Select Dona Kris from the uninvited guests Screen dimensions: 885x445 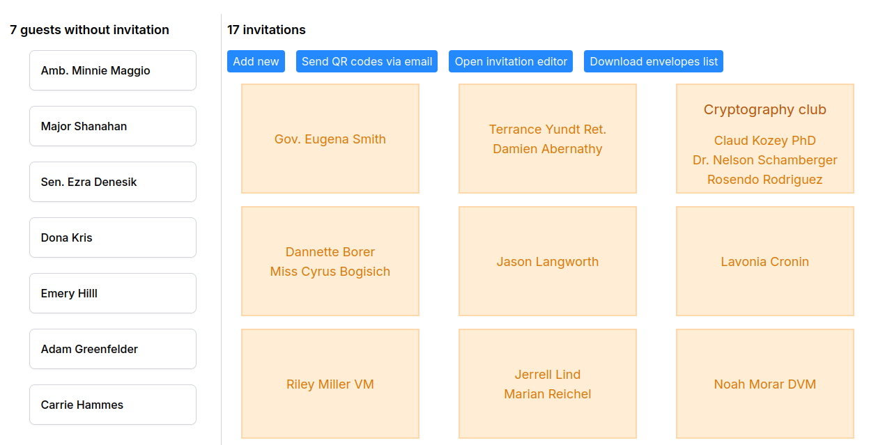point(112,237)
